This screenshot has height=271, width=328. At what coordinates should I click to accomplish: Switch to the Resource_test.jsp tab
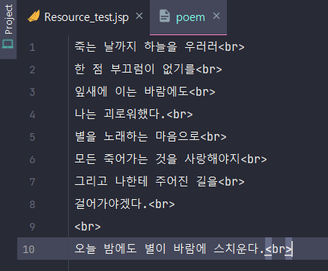tap(86, 17)
